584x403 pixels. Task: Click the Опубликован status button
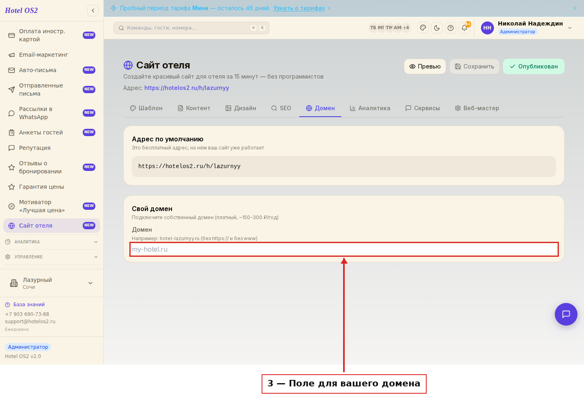534,66
